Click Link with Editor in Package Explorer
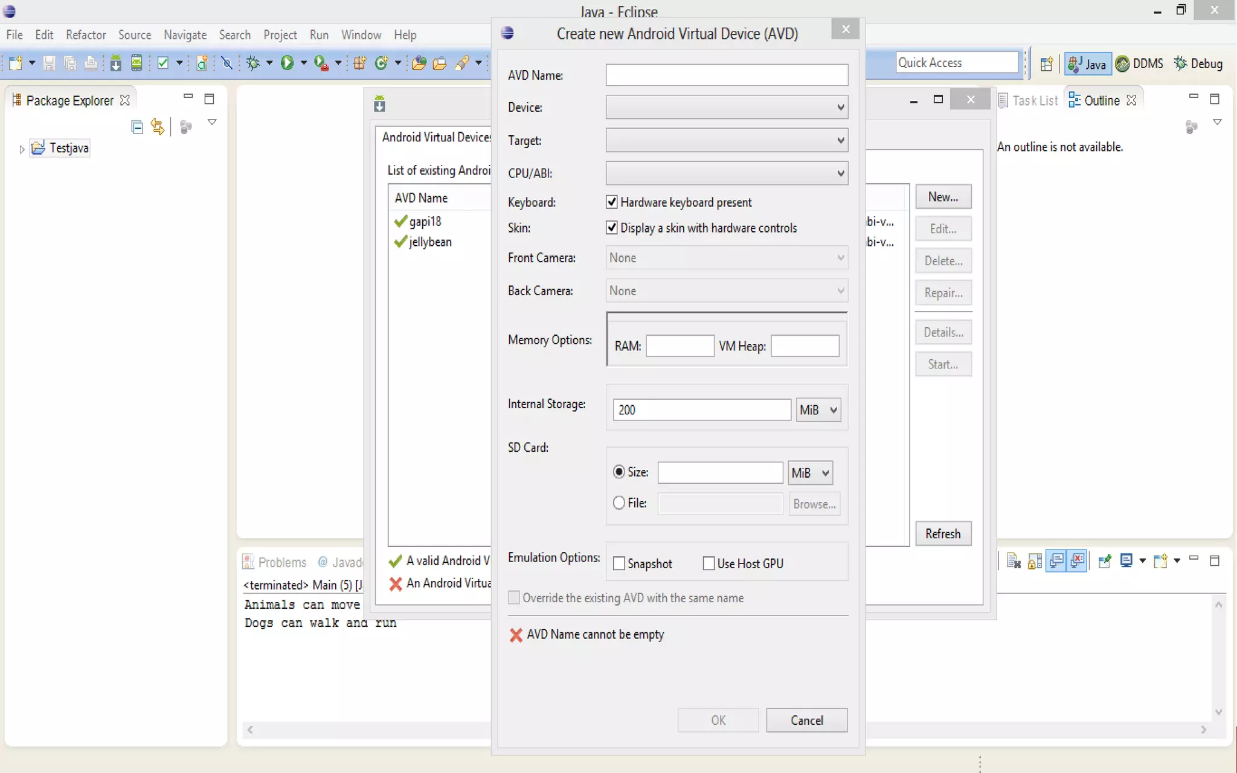Viewport: 1237px width, 773px height. pyautogui.click(x=158, y=127)
